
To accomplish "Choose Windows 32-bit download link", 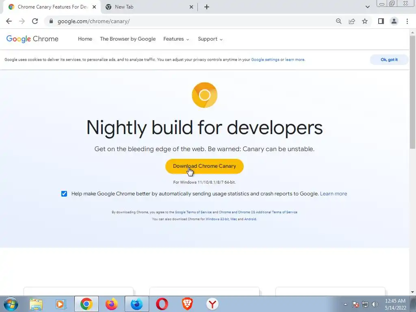I will pos(217,219).
